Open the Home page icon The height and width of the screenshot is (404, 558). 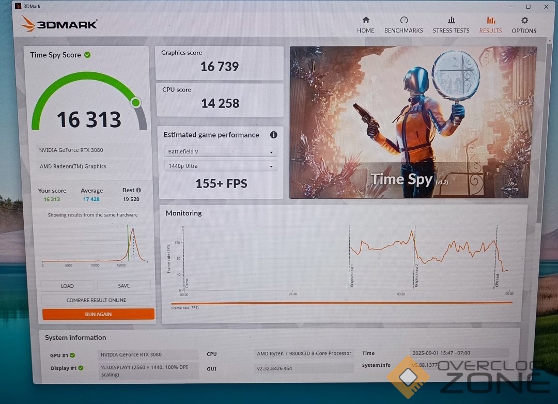(365, 20)
